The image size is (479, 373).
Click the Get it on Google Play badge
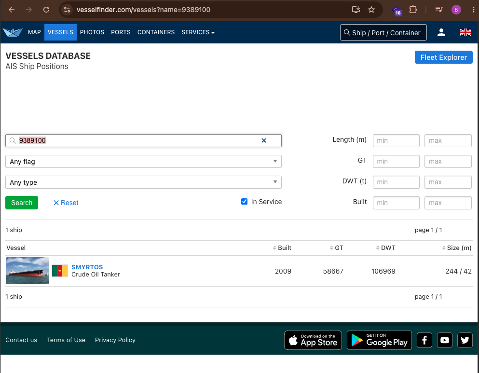click(379, 340)
